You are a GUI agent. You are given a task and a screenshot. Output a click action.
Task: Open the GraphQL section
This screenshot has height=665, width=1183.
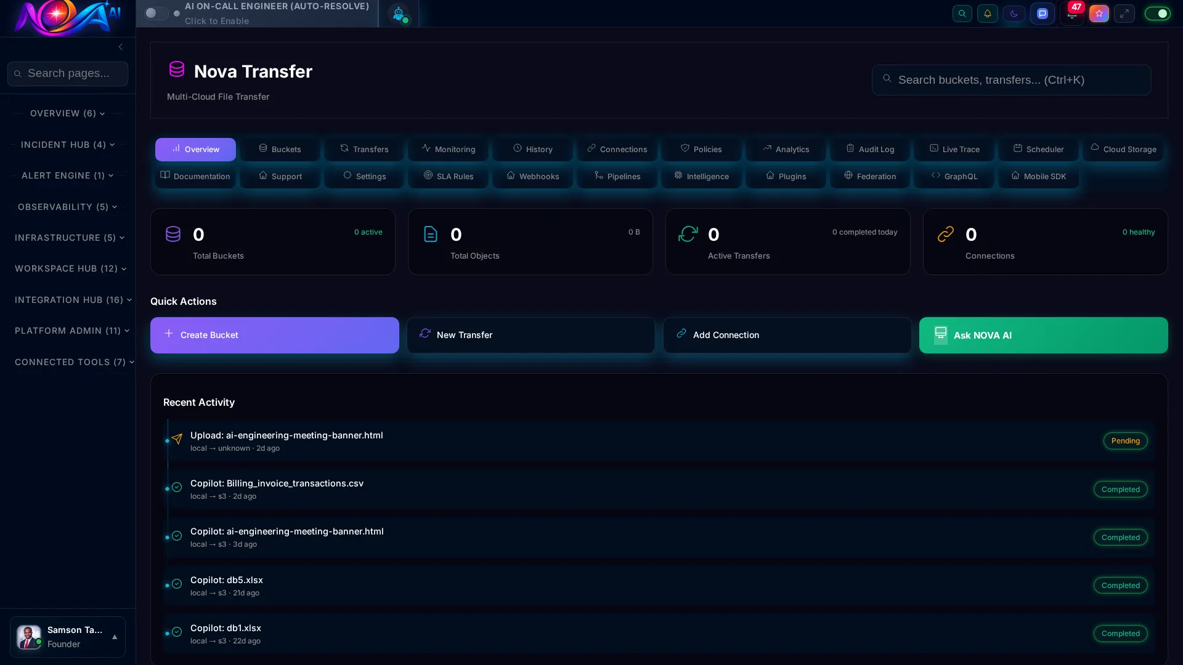(x=954, y=176)
